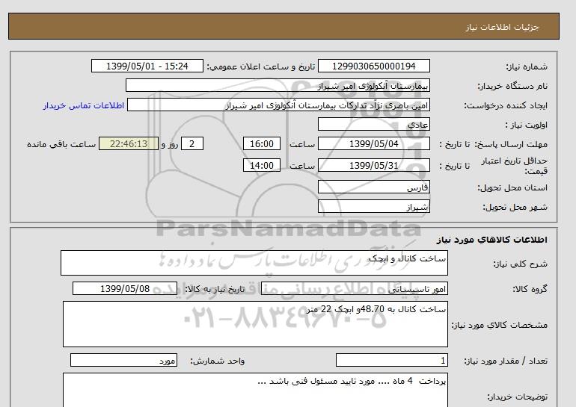Click the نام دستگاه خریدار label
The image size is (576, 407).
512,86
